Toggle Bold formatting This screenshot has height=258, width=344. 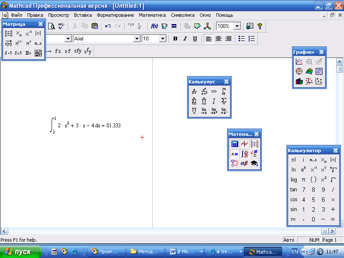(175, 39)
